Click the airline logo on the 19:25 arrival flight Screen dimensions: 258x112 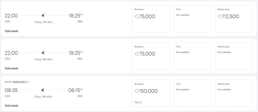[43, 53]
